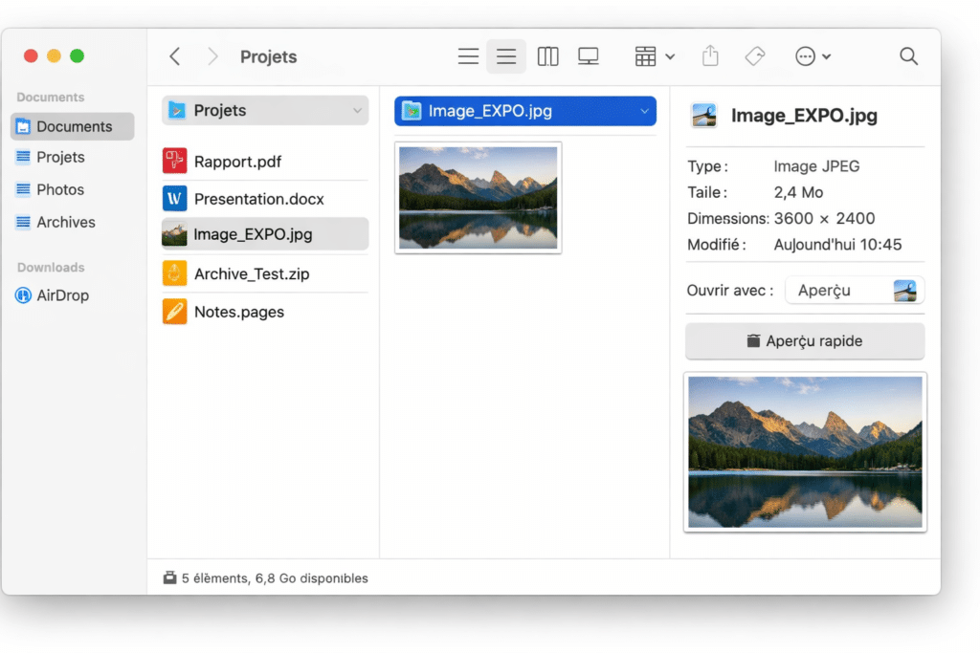
Task: Switch to list view mode
Action: coord(506,55)
